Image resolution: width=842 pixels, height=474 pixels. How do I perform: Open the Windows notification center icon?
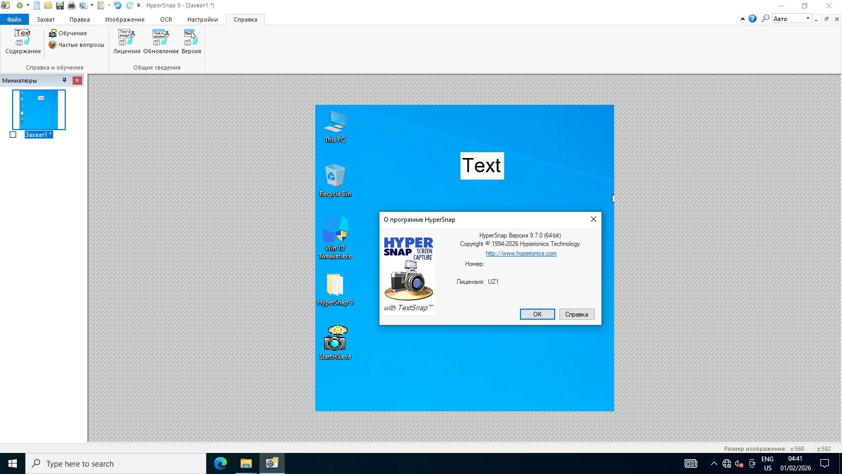[x=825, y=463]
